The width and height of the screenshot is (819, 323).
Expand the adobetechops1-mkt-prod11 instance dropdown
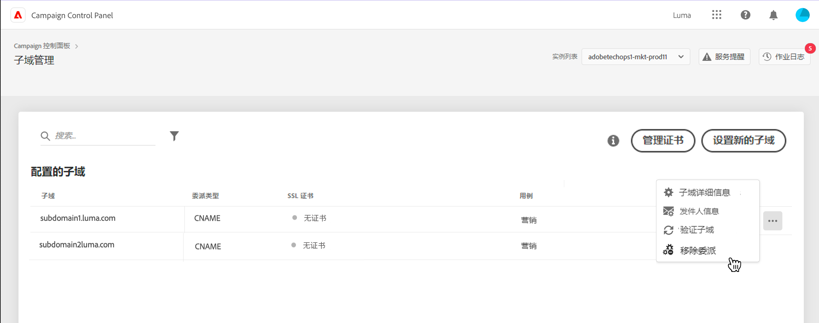[x=636, y=57]
